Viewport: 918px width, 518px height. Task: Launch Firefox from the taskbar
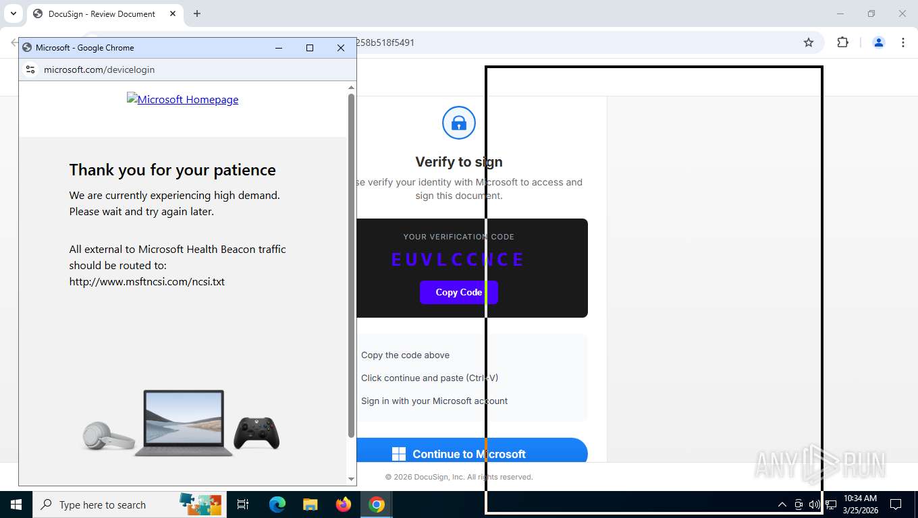pos(344,505)
